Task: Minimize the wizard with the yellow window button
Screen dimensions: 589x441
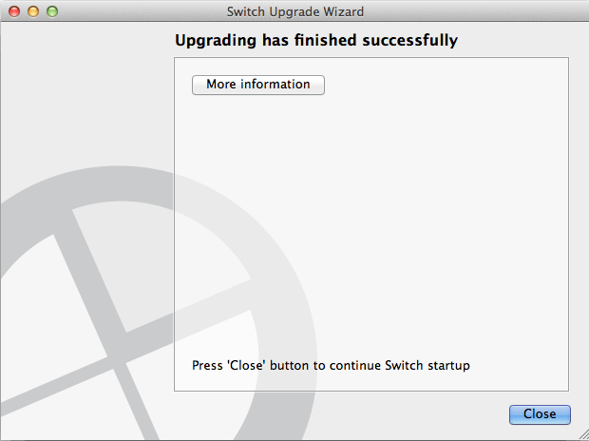Action: click(33, 11)
